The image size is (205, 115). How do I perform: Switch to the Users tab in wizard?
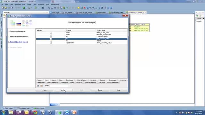click(53, 80)
